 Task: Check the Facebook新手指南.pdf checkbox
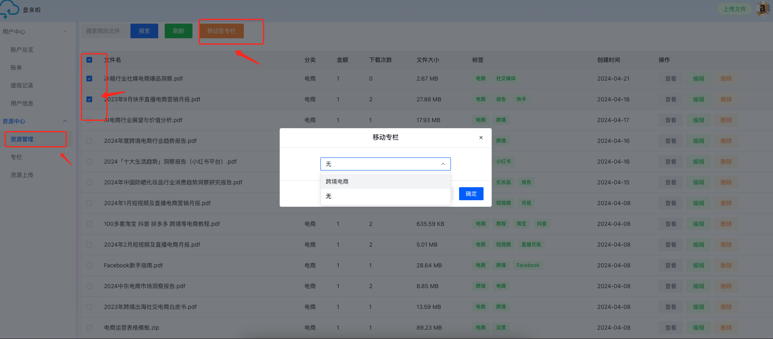89,265
